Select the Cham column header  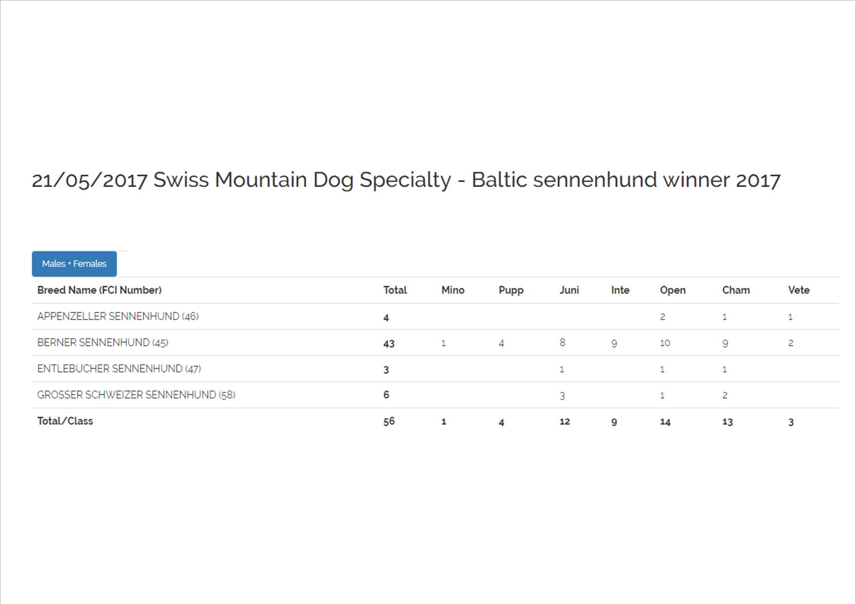(736, 290)
